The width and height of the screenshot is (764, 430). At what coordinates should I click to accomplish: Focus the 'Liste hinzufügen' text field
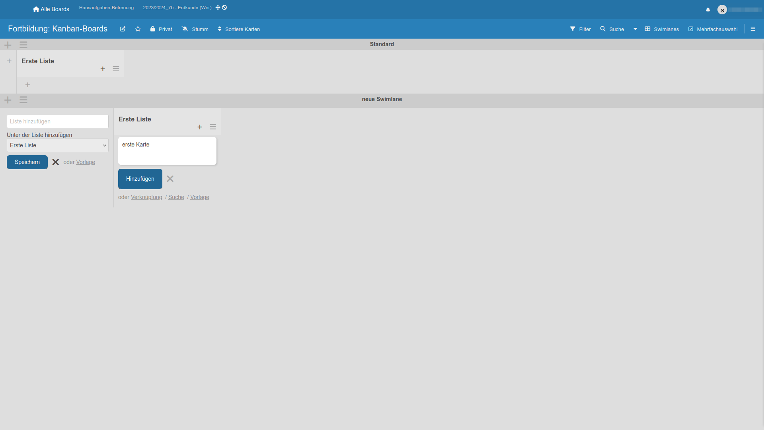(58, 121)
